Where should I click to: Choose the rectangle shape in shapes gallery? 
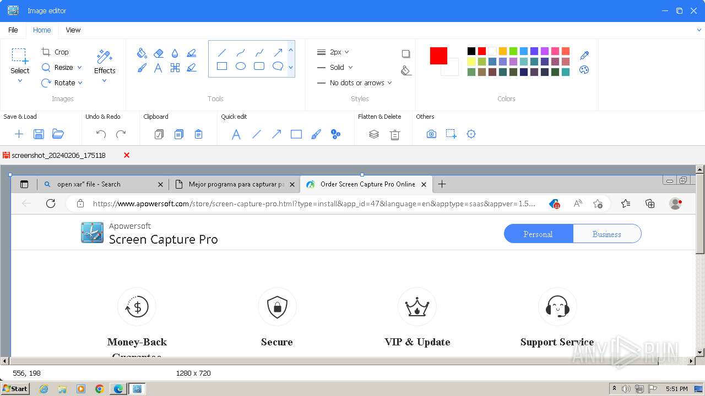click(x=222, y=66)
